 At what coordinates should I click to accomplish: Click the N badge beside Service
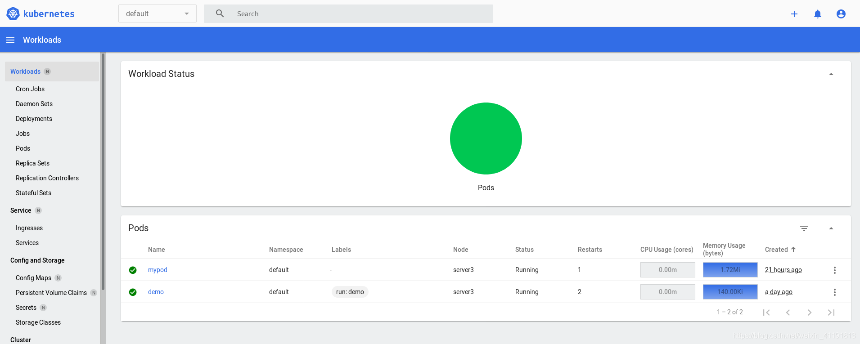tap(38, 210)
